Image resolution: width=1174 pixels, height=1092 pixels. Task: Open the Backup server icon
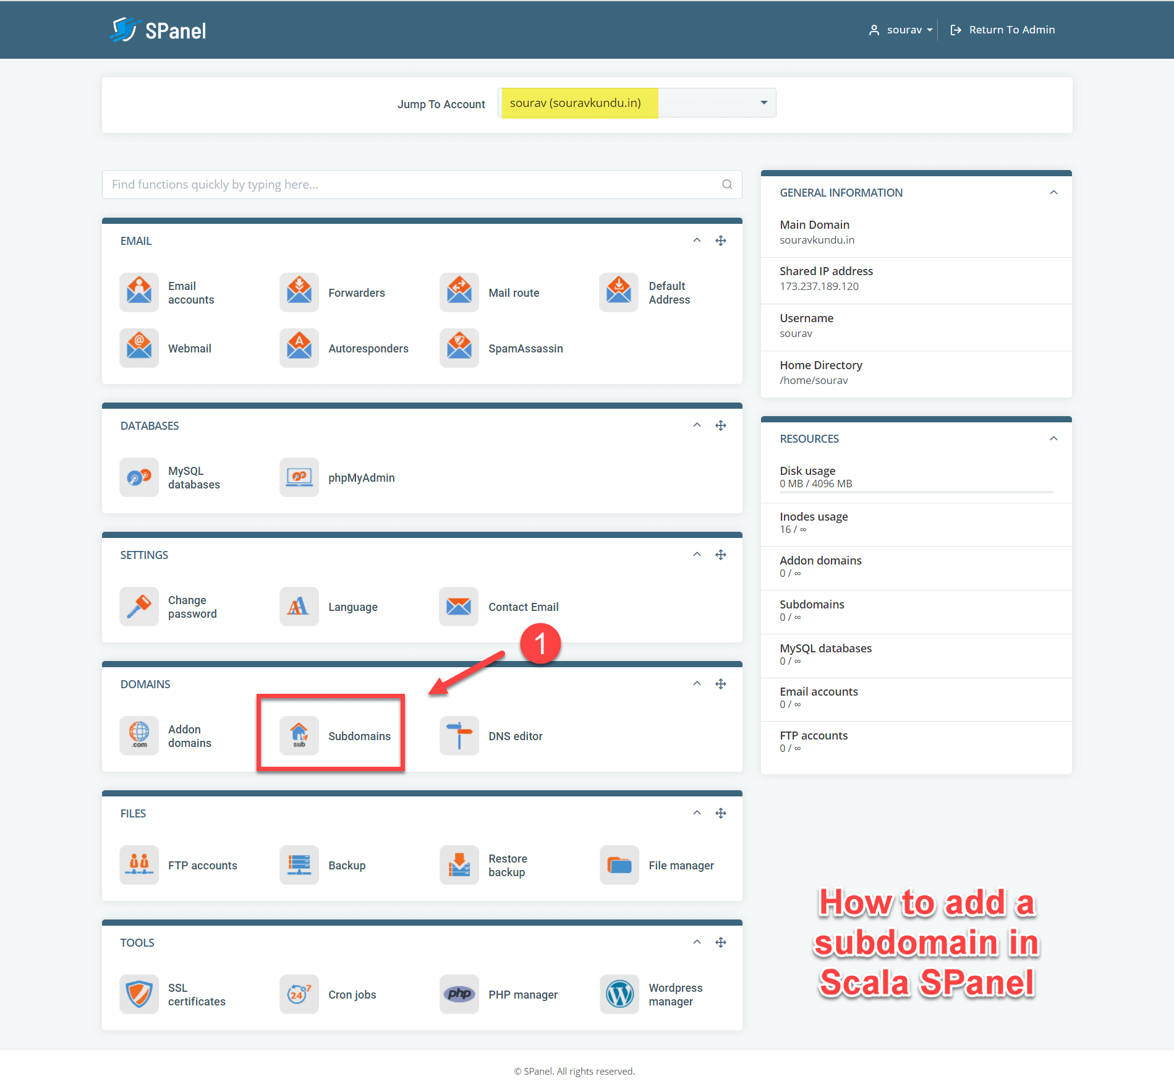click(299, 865)
